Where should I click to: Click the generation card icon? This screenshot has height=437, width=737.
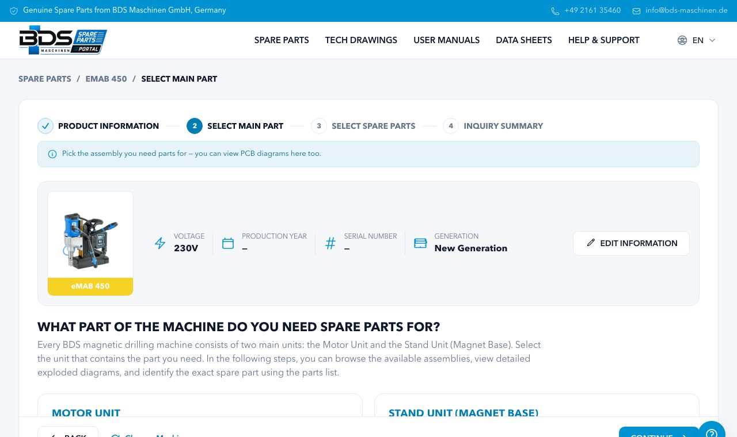(420, 243)
